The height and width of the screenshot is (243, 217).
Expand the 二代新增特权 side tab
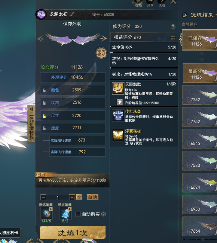click(x=31, y=123)
